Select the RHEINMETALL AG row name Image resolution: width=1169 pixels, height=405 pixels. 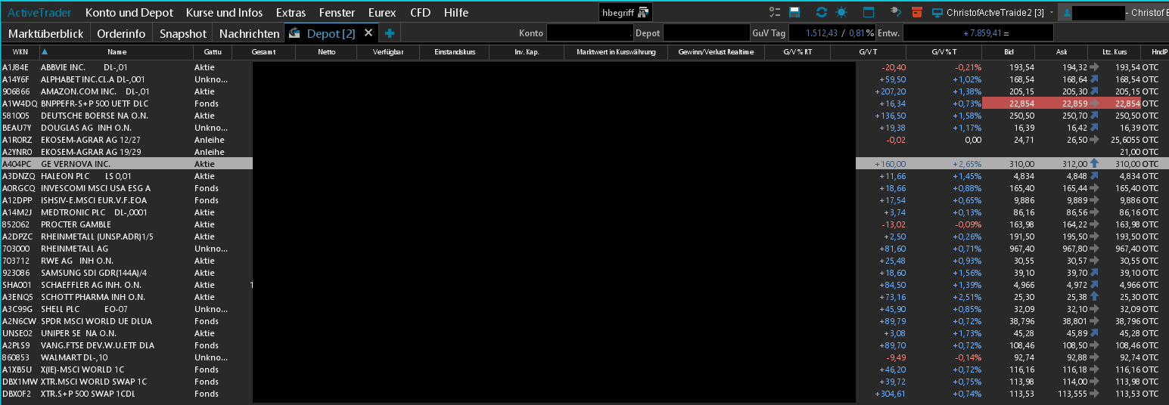[74, 249]
